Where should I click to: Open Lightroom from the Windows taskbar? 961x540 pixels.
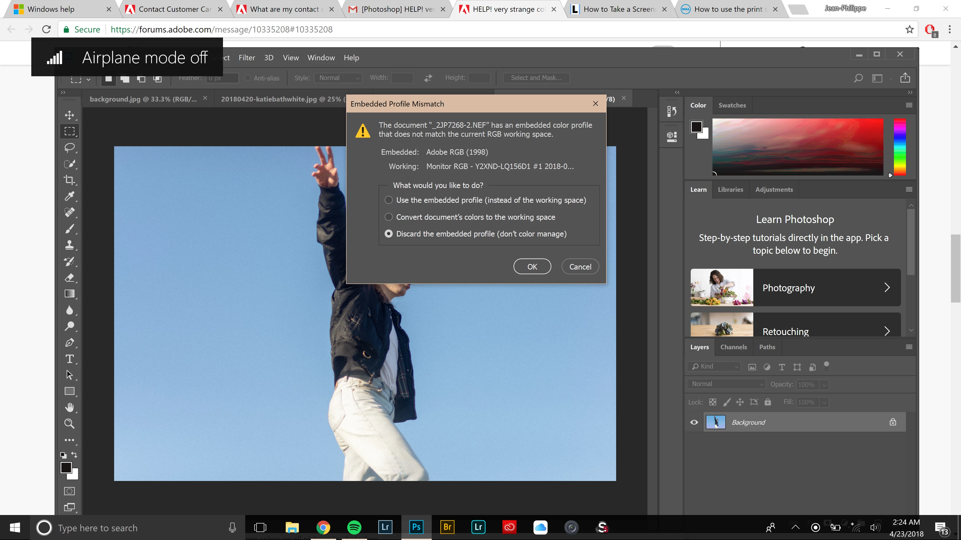(x=385, y=527)
